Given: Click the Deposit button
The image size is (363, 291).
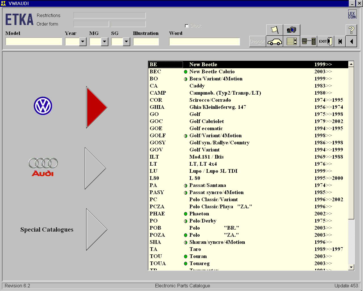Looking at the screenshot, I should click(258, 41).
